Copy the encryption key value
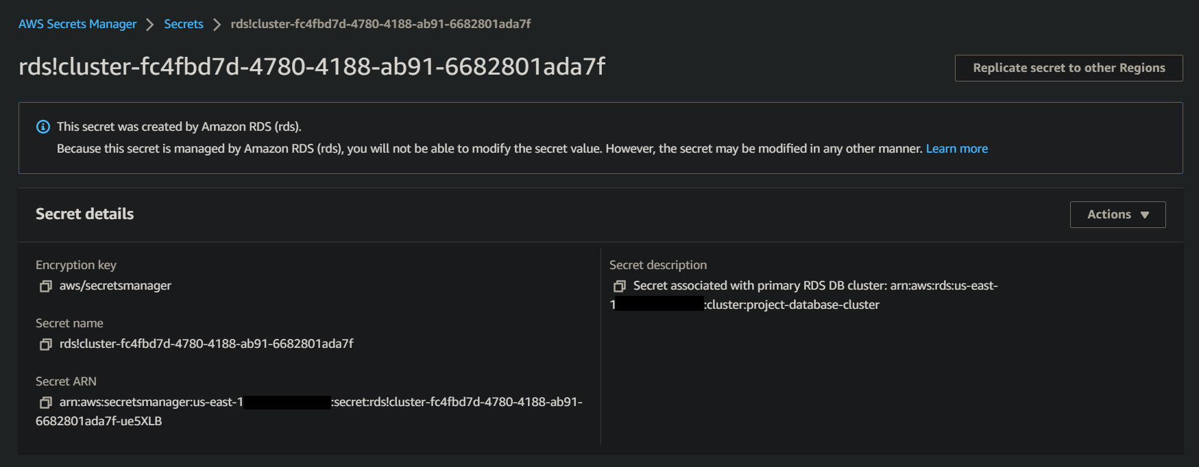This screenshot has width=1199, height=467. click(x=46, y=286)
